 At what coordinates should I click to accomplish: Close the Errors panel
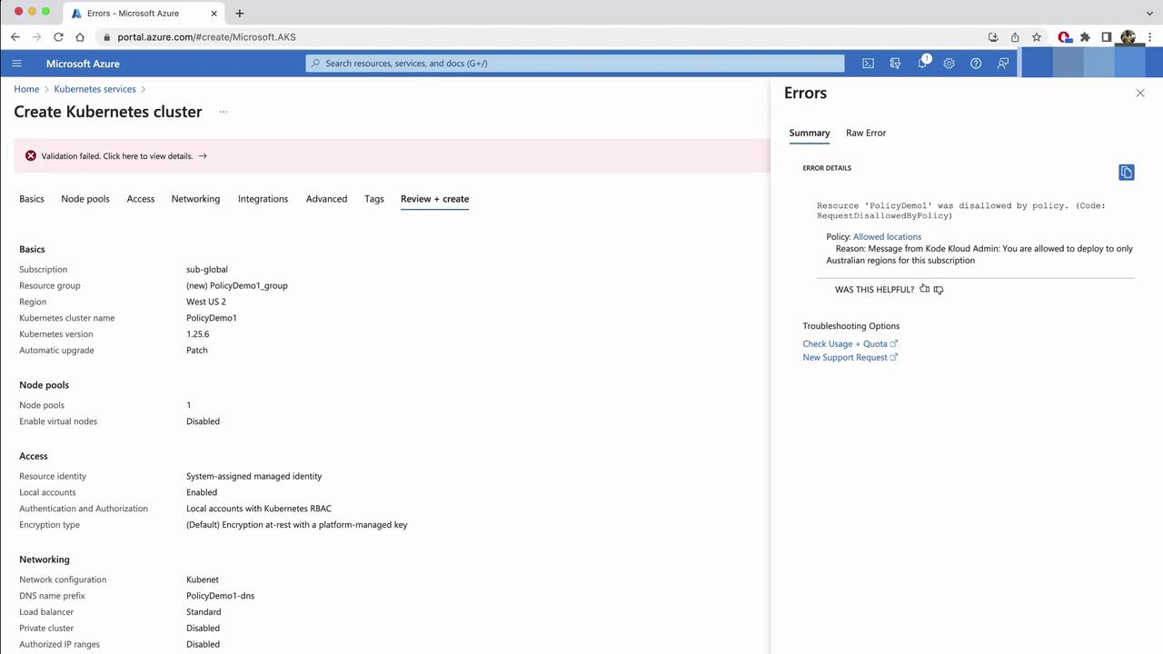(1140, 93)
